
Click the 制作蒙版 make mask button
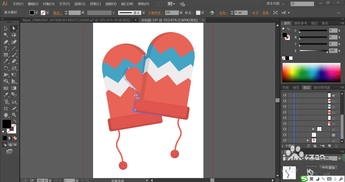tap(328, 168)
